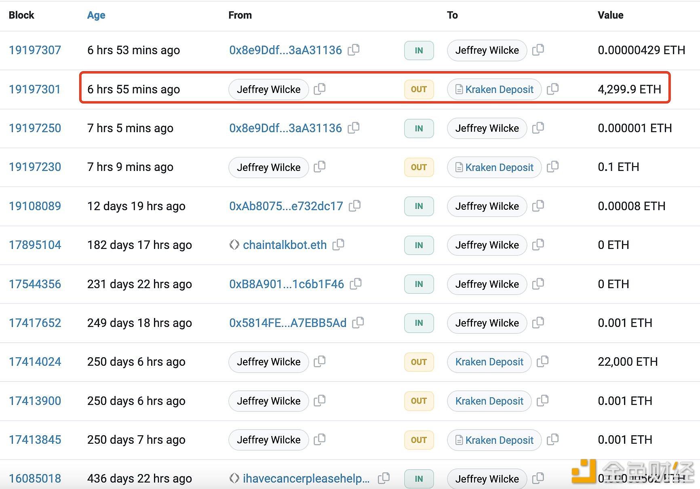Copy Kraken Deposit address in 19197230 row
Screen dimensions: 700x489
(x=552, y=167)
